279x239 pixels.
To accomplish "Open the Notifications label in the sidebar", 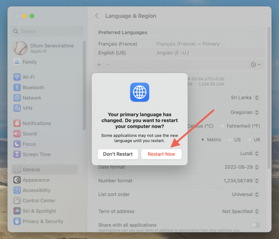I will coord(37,123).
